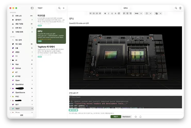The width and height of the screenshot is (191, 128).
Task: Select the OpenMind tag
Action: (x=22, y=84)
